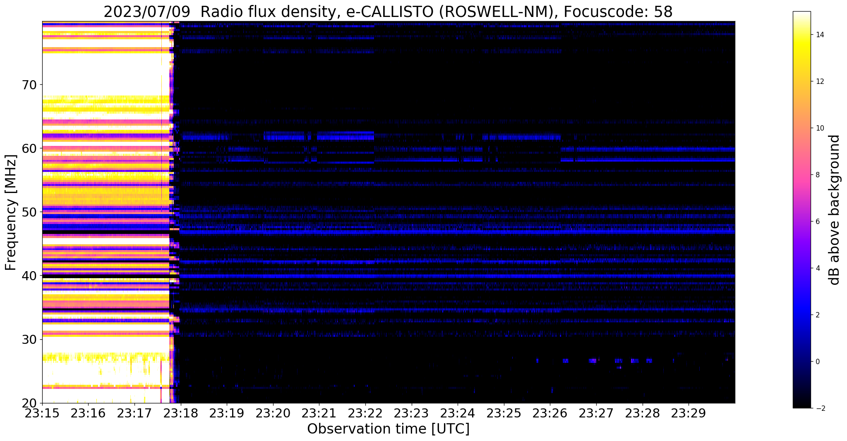Click the 23:26 time tick label
This screenshot has height=441, width=847.
[550, 414]
